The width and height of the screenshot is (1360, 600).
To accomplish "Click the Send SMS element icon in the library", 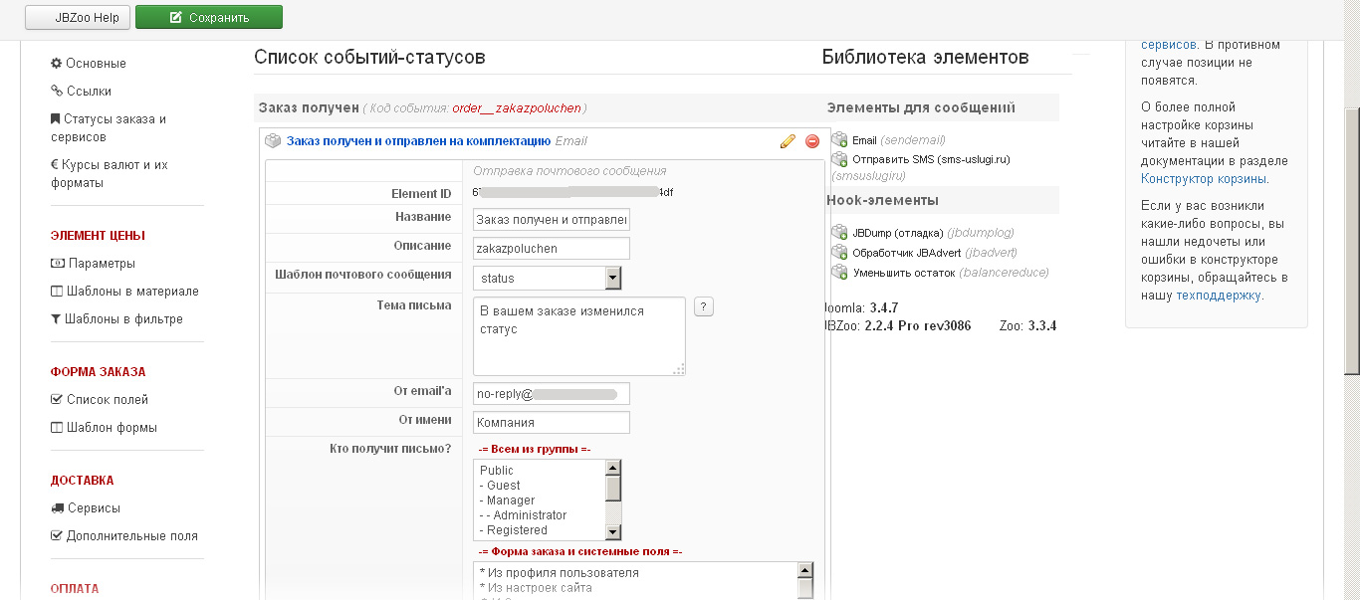I will tap(839, 159).
